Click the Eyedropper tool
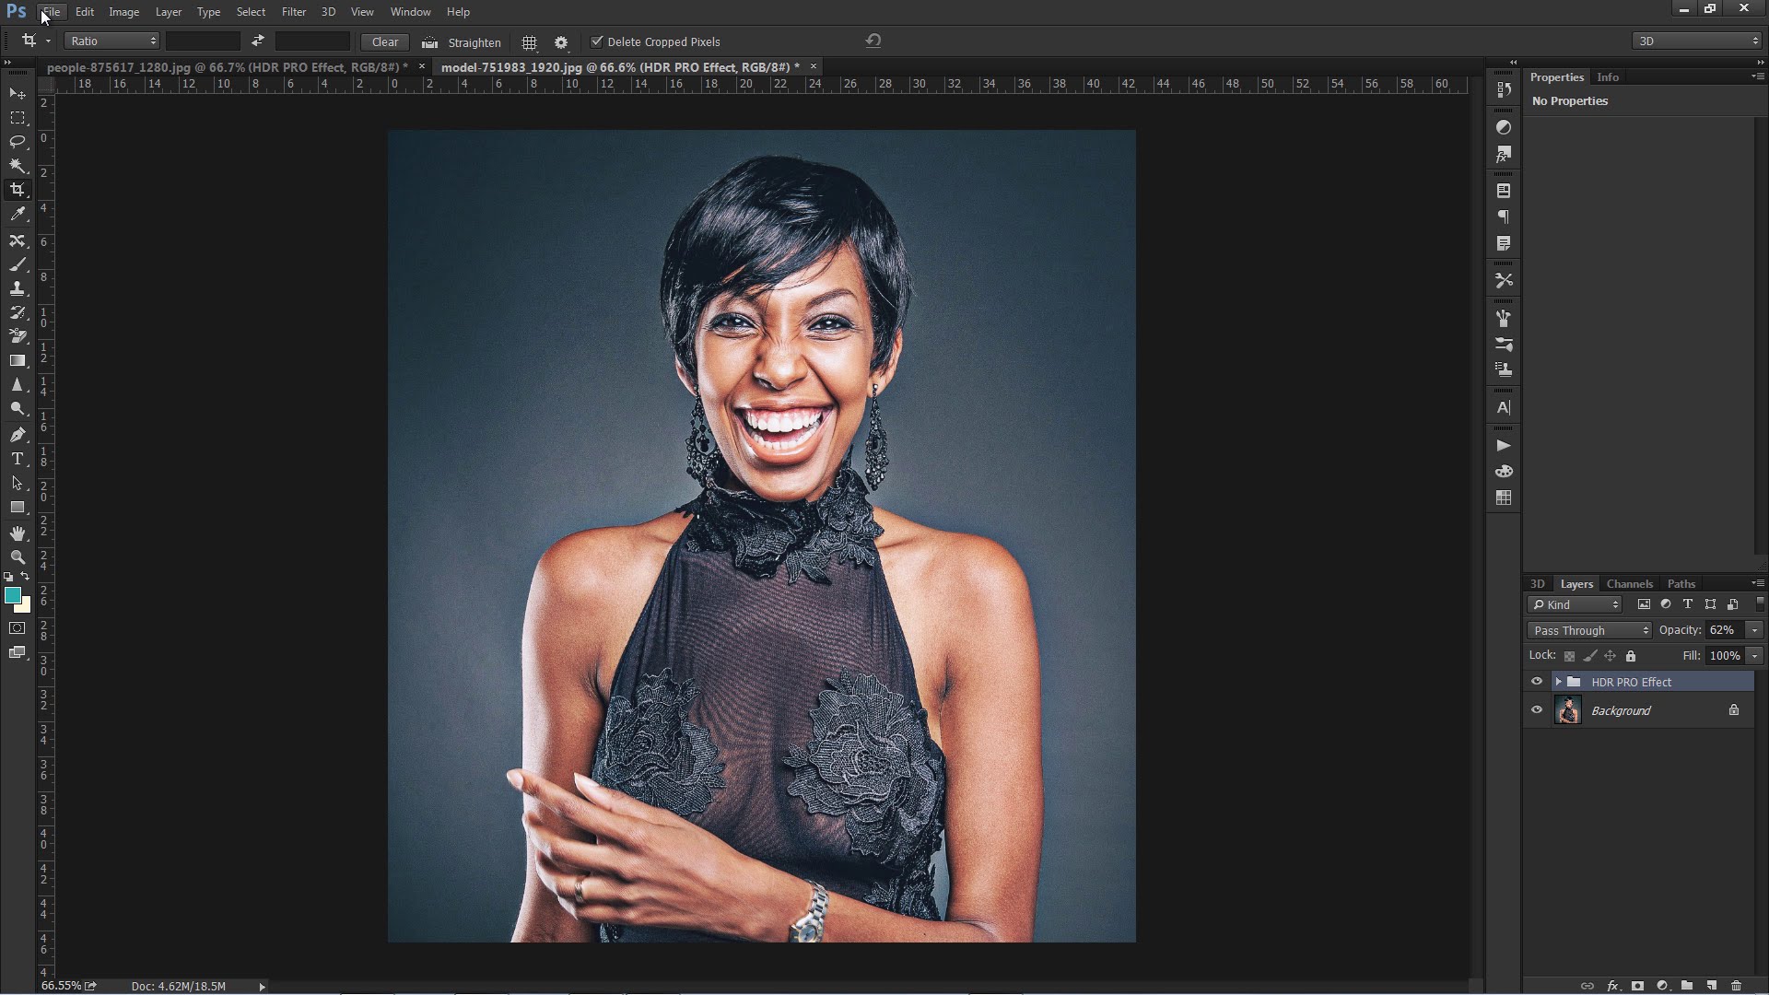This screenshot has height=995, width=1769. click(x=18, y=214)
